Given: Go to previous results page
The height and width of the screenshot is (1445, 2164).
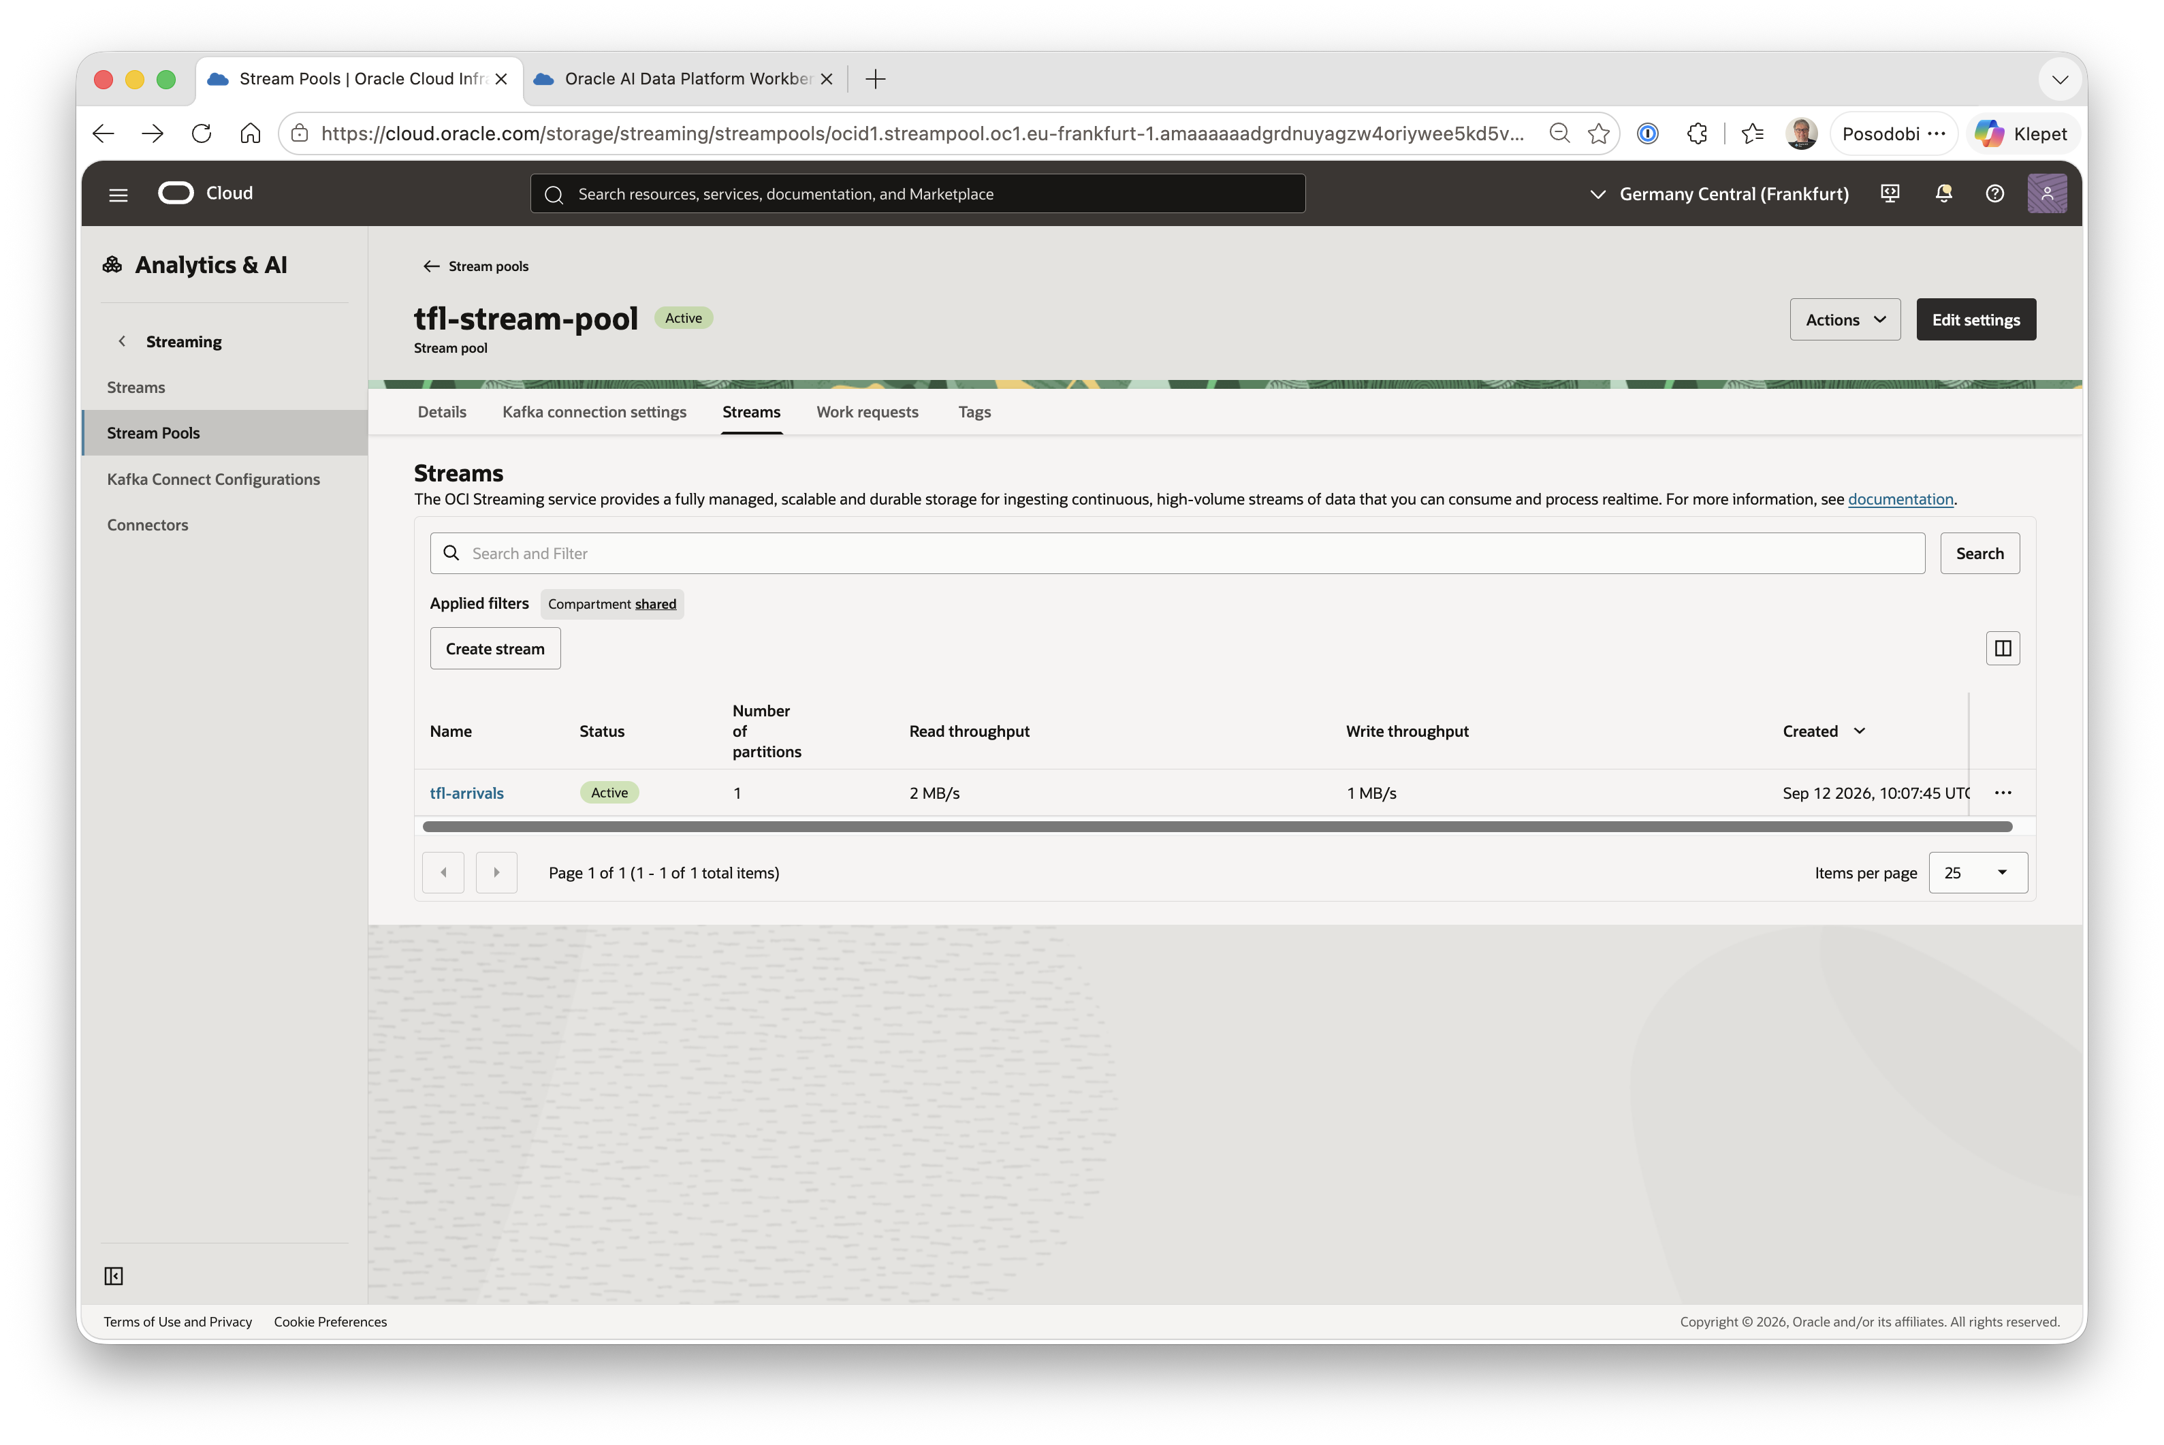Looking at the screenshot, I should click(x=443, y=872).
